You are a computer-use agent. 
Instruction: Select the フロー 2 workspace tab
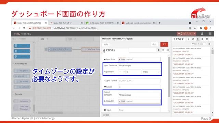click(x=80, y=39)
